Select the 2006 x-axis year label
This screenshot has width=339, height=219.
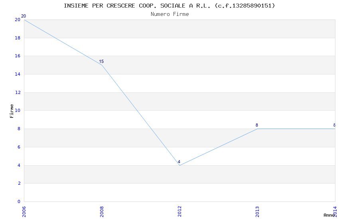[24, 212]
